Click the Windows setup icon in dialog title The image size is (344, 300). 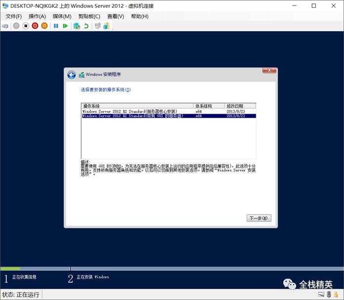(x=81, y=75)
